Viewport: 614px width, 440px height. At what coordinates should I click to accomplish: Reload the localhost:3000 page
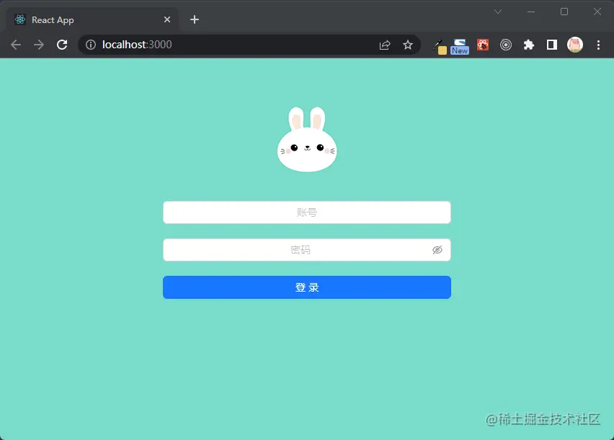tap(62, 44)
